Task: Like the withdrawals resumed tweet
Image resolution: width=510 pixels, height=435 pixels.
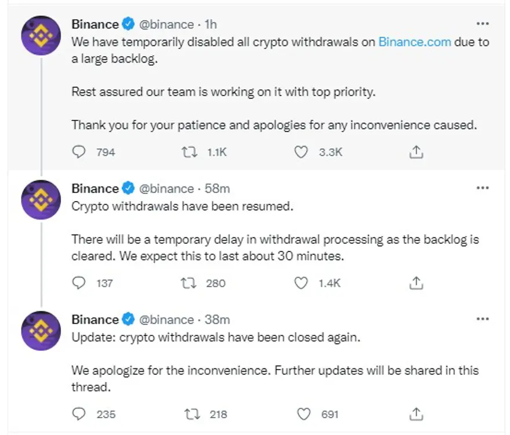Action: click(301, 283)
